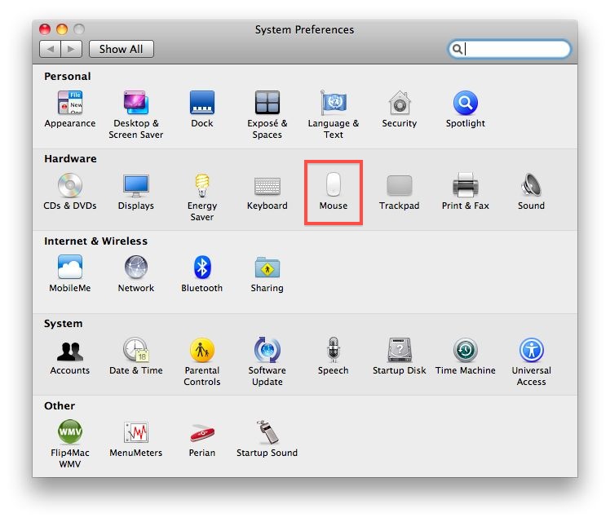Minimize the System Preferences window
The height and width of the screenshot is (522, 610).
pyautogui.click(x=62, y=29)
